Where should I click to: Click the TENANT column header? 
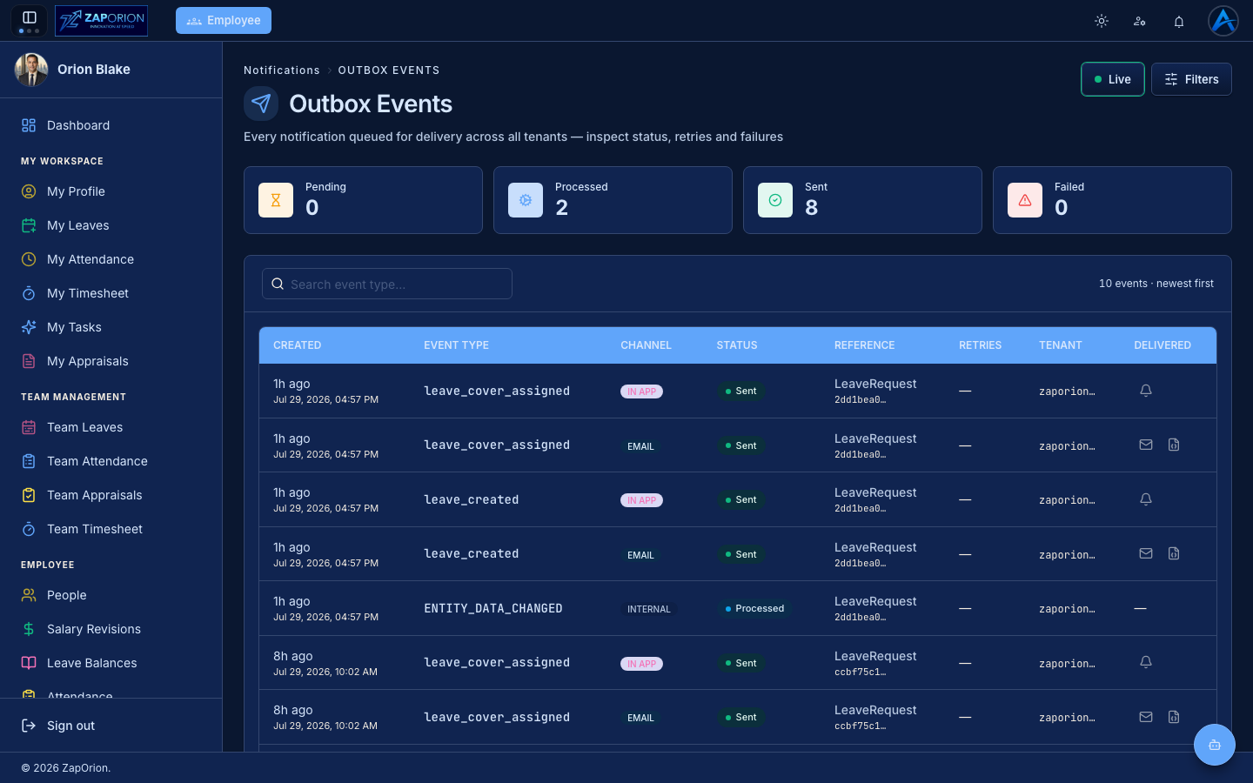click(x=1061, y=345)
